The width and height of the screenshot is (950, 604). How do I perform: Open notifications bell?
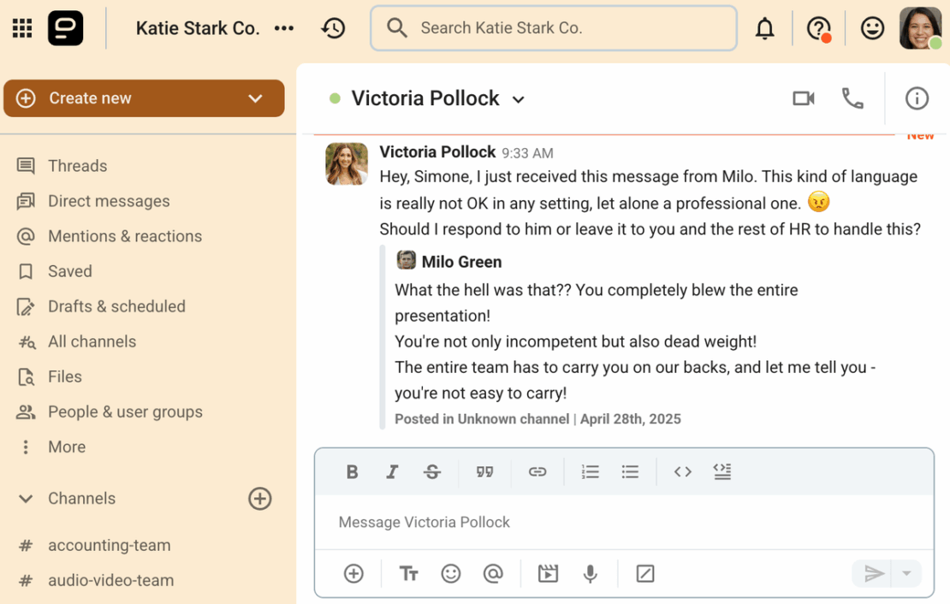764,27
